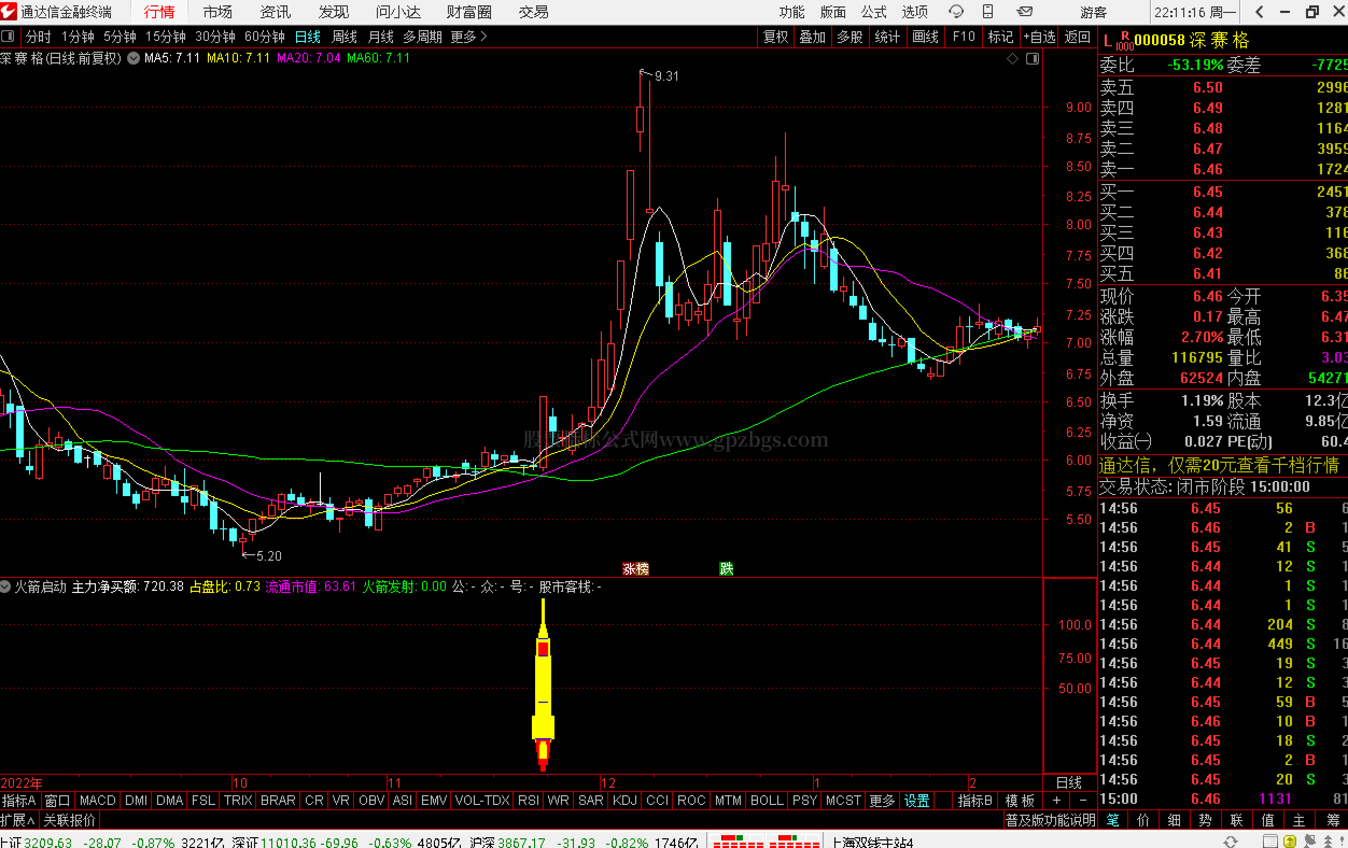Viewport: 1348px width, 848px height.
Task: Click the back arrow icon beside clock
Action: click(x=1260, y=12)
